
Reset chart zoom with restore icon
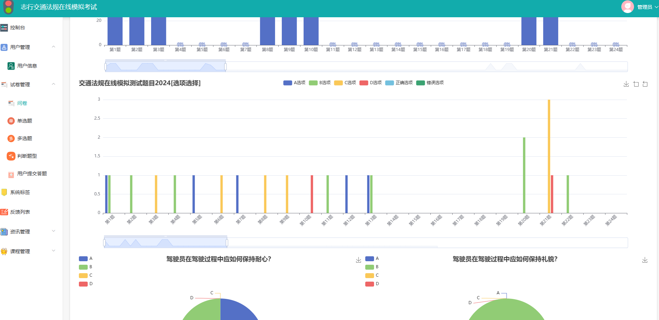point(645,84)
